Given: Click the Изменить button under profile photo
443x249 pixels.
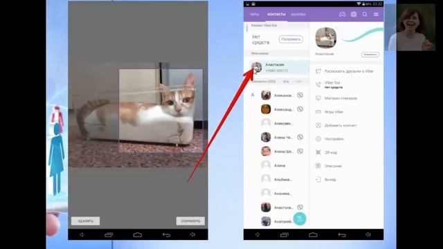Looking at the screenshot, I should pyautogui.click(x=370, y=55).
